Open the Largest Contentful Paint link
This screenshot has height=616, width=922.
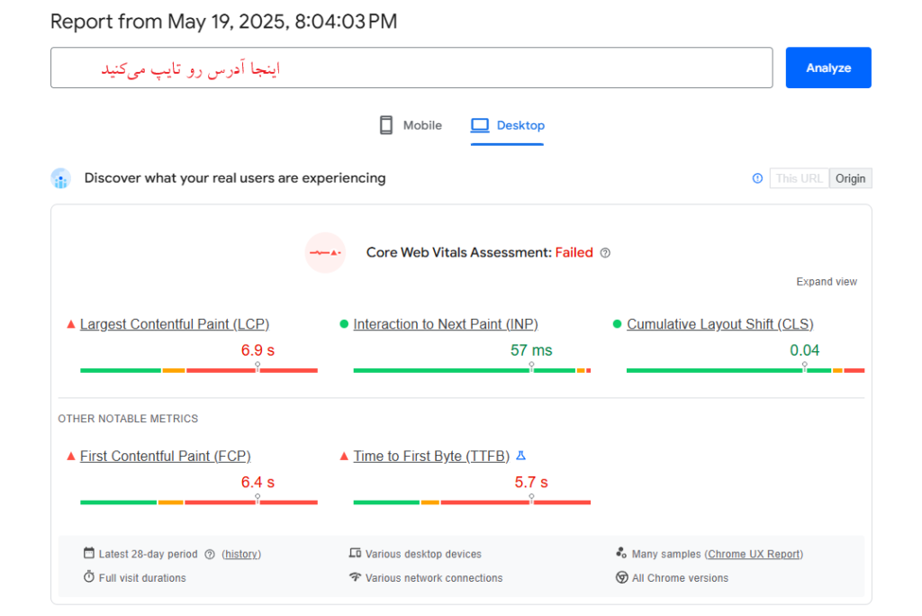(174, 324)
